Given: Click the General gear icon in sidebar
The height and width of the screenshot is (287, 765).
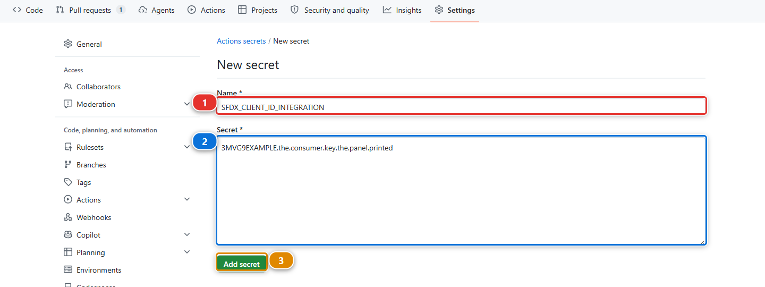Looking at the screenshot, I should coord(68,44).
